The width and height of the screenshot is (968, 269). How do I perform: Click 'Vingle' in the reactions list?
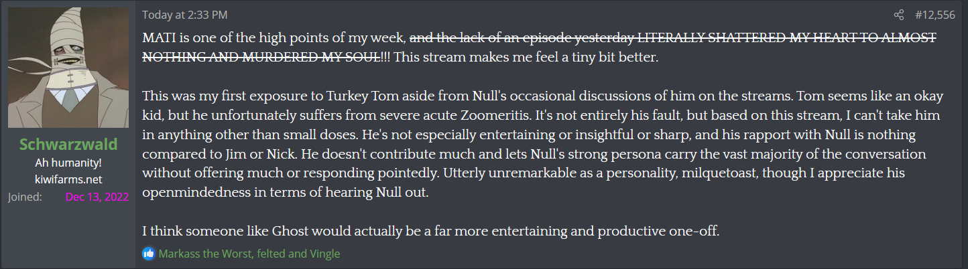coord(324,254)
